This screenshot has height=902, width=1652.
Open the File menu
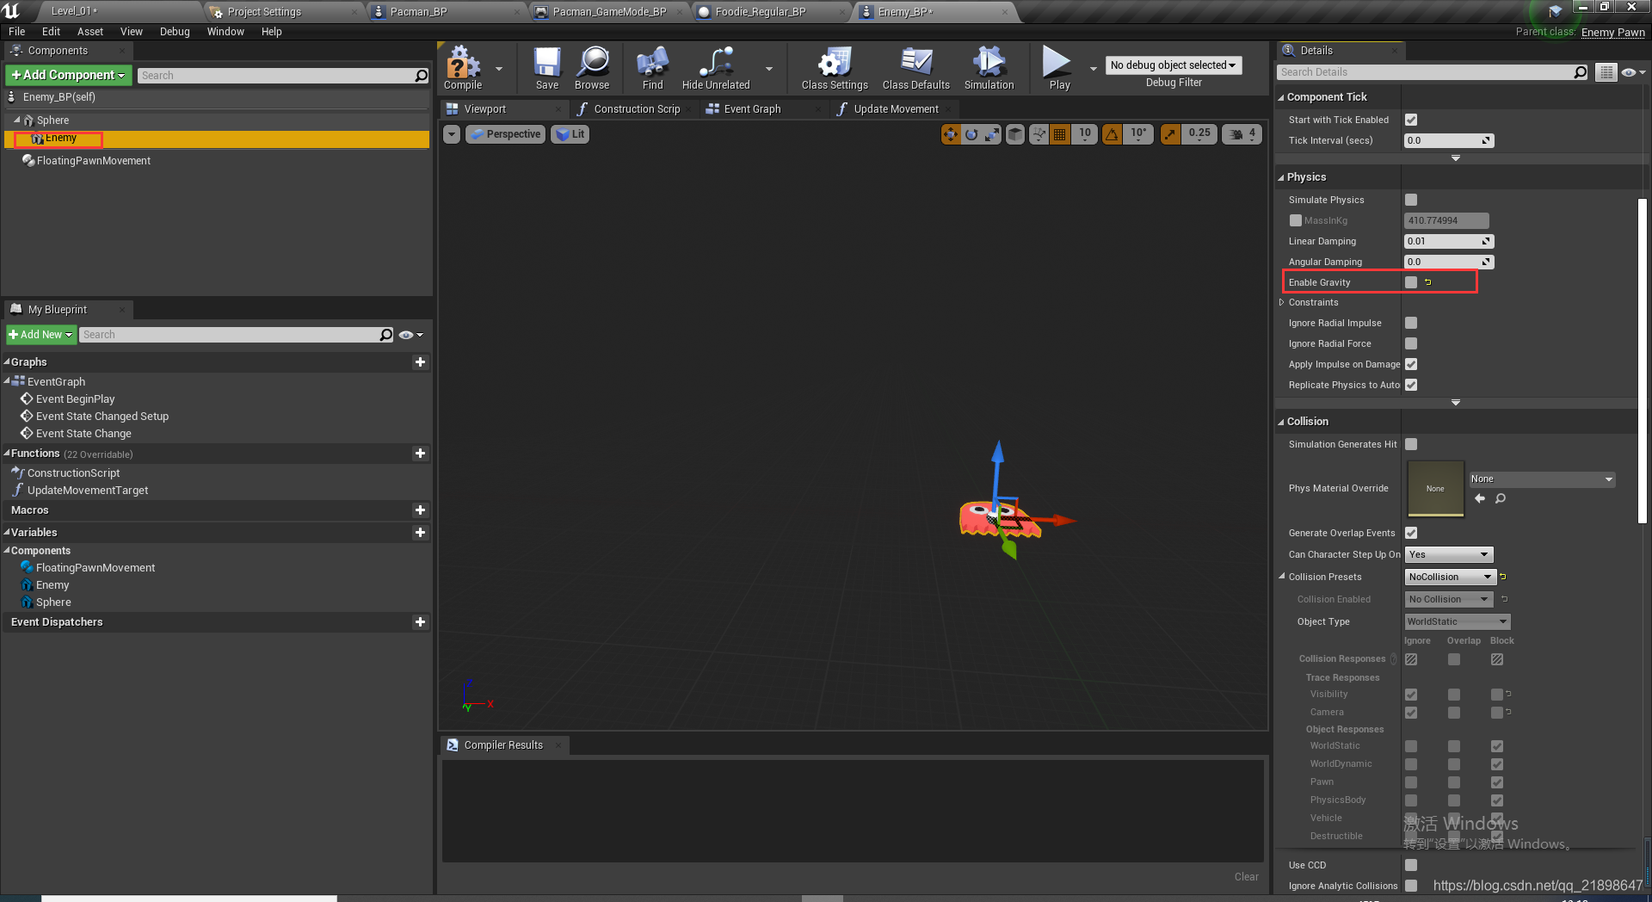[17, 32]
